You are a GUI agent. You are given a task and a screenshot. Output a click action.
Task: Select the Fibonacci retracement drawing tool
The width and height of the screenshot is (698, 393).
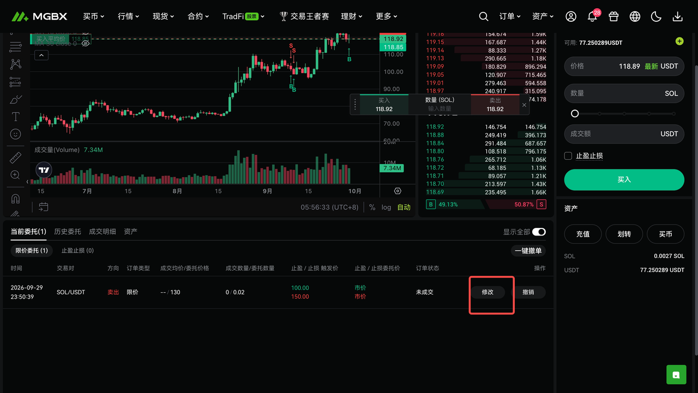pos(16,47)
